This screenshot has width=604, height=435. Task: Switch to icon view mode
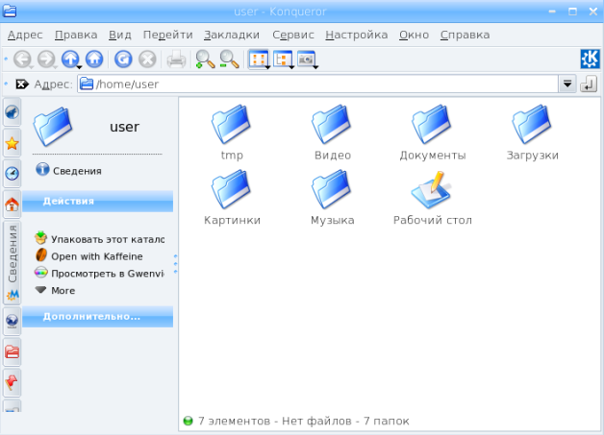click(x=259, y=60)
